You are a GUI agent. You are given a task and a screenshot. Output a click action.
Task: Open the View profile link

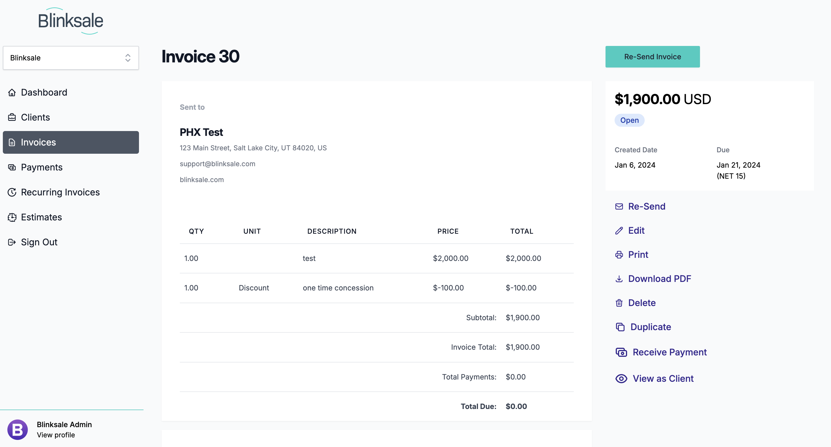tap(56, 435)
